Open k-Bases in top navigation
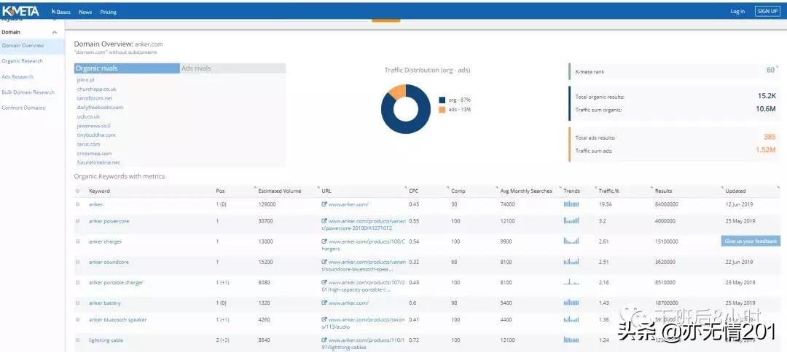Viewport: 787px width, 352px height. [x=61, y=12]
